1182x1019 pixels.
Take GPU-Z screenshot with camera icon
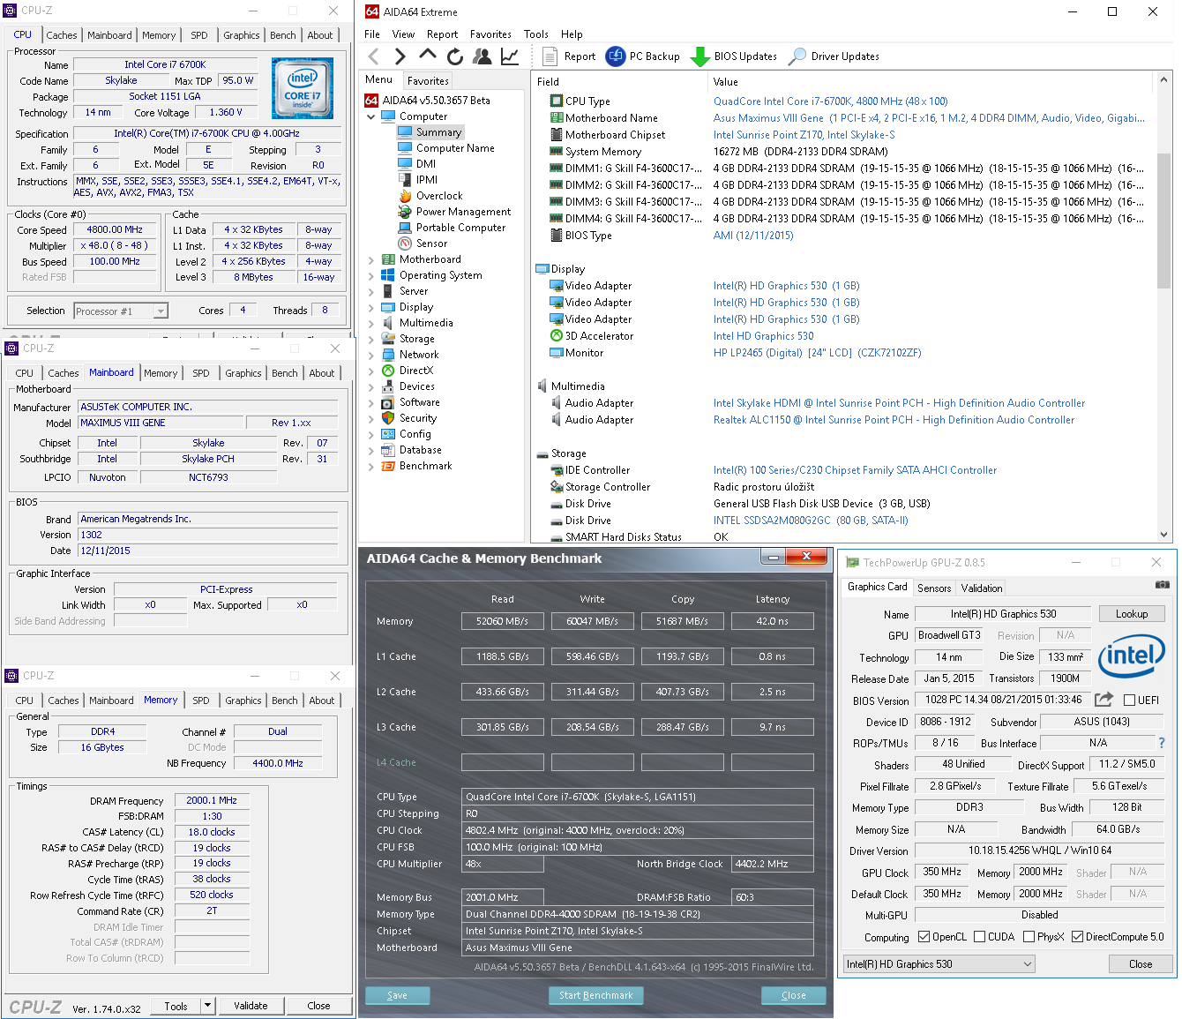(x=1163, y=585)
